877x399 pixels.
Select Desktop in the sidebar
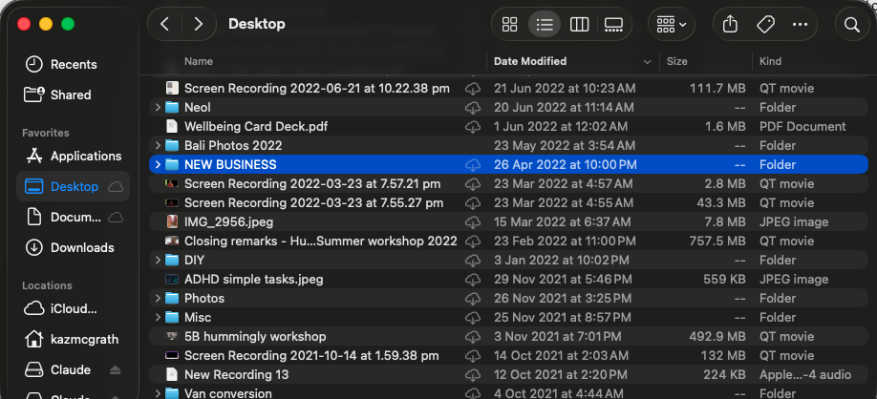point(73,187)
